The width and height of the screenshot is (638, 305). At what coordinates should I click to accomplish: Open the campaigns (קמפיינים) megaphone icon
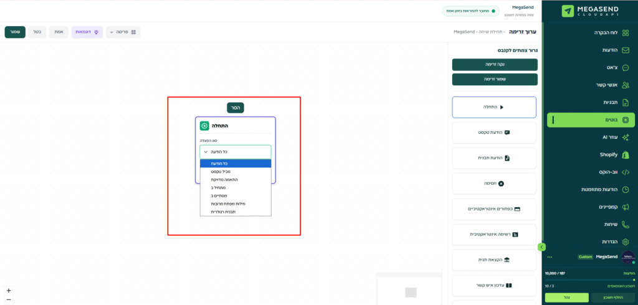(626, 207)
